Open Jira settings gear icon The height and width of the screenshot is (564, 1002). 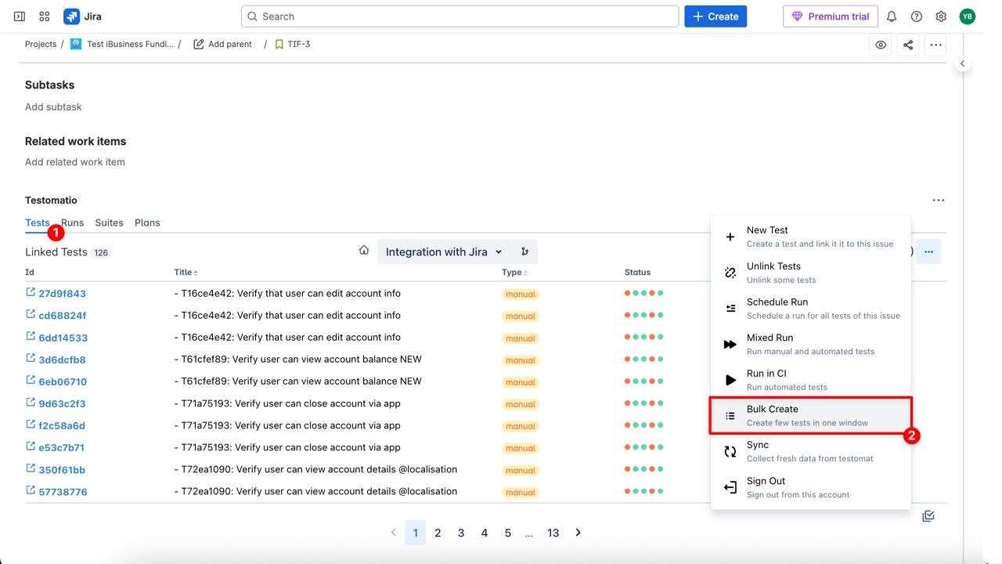click(x=941, y=16)
